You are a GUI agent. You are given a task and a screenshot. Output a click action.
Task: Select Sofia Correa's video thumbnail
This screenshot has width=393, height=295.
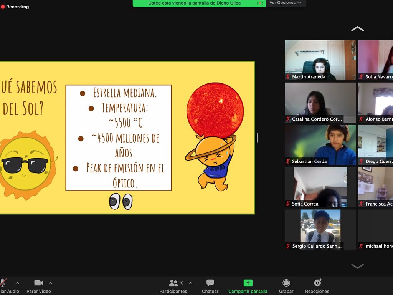pos(320,187)
